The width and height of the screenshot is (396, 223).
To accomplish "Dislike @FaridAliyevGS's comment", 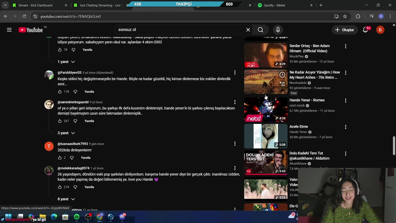I will point(75,92).
